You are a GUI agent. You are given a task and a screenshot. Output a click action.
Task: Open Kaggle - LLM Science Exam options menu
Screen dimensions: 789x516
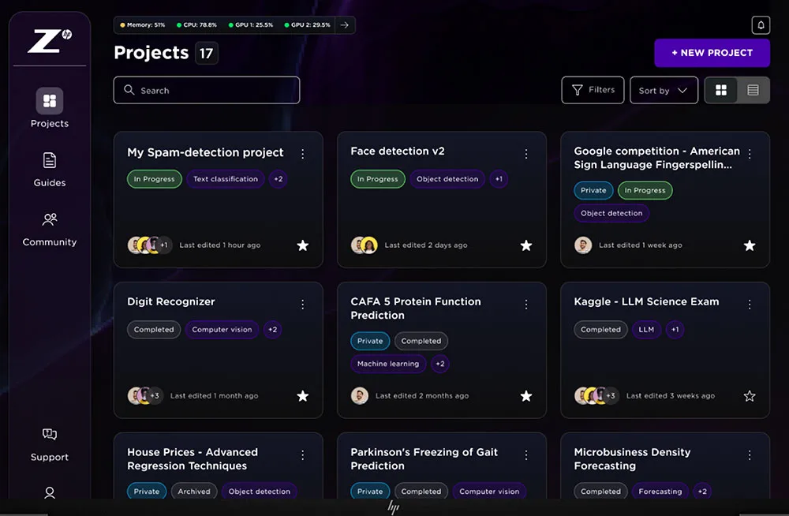[750, 304]
